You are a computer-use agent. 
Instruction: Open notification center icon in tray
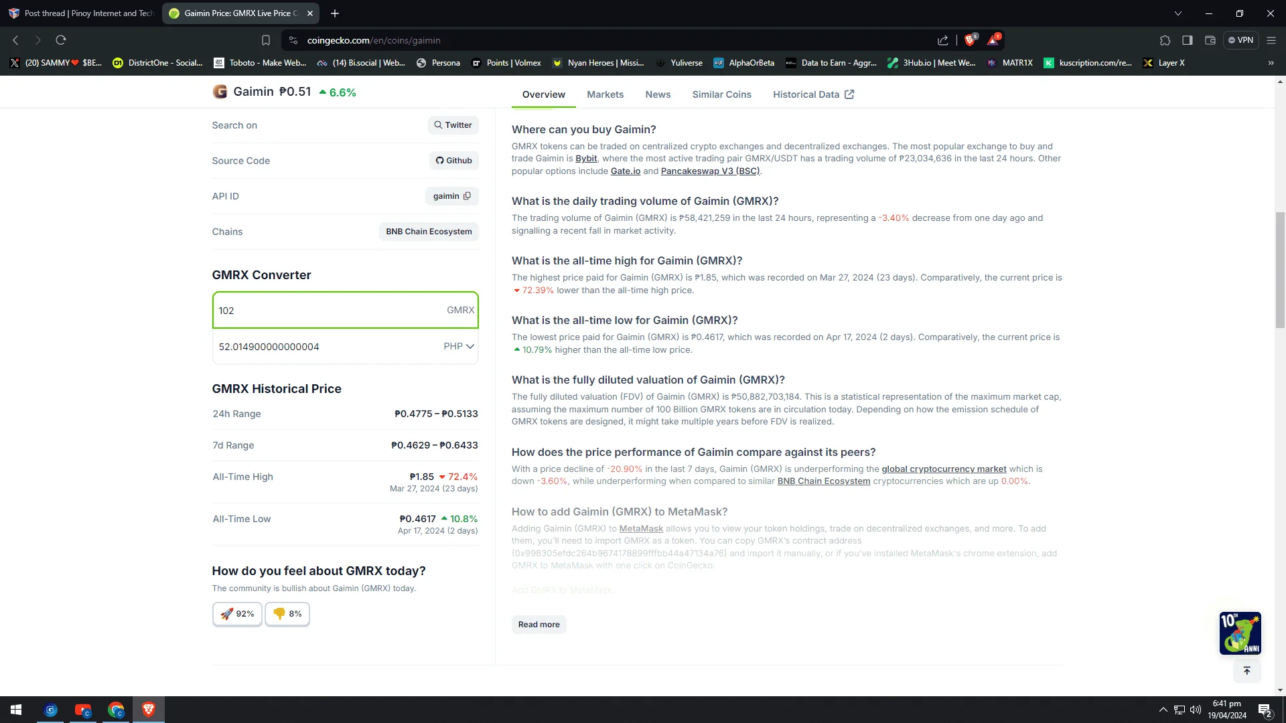click(x=1265, y=710)
